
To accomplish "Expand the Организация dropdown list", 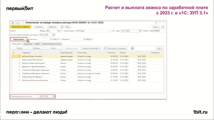I will [111, 31].
